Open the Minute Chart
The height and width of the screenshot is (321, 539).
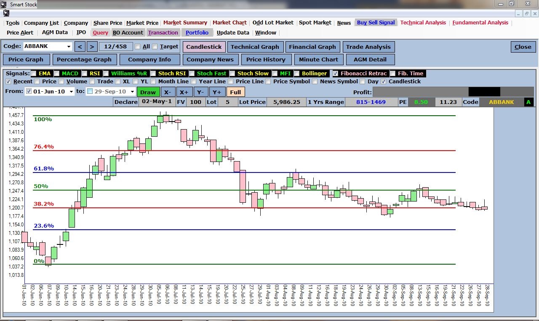pos(318,59)
